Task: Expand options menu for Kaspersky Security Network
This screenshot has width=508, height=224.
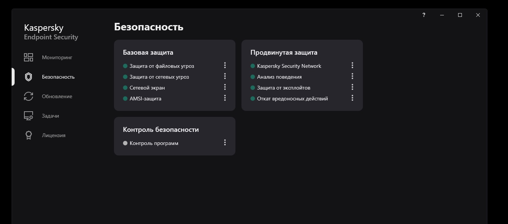Action: tap(352, 66)
